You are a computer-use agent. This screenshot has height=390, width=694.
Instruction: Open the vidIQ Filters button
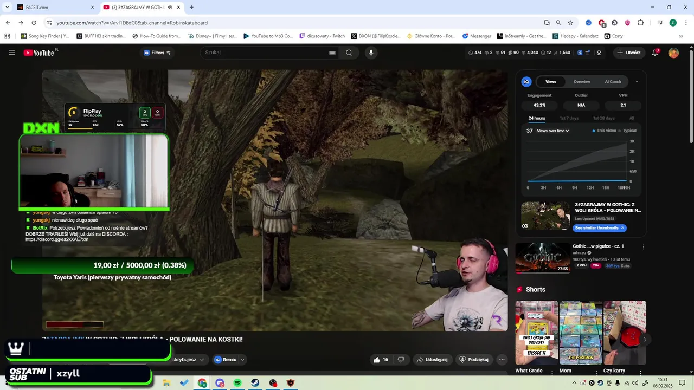tap(157, 53)
